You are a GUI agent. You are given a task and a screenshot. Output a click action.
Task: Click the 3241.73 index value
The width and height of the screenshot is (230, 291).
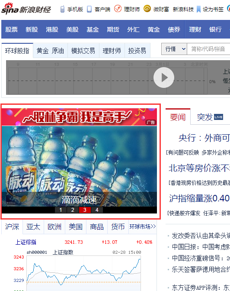[74, 242]
